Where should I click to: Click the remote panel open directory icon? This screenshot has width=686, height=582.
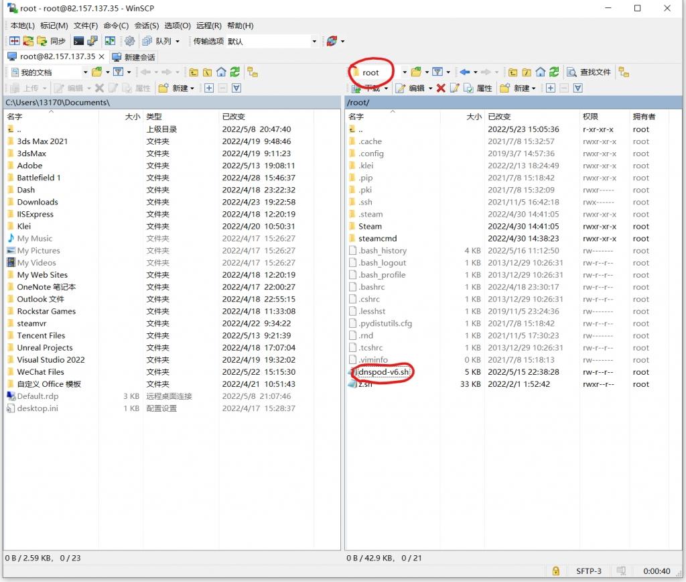pyautogui.click(x=416, y=72)
